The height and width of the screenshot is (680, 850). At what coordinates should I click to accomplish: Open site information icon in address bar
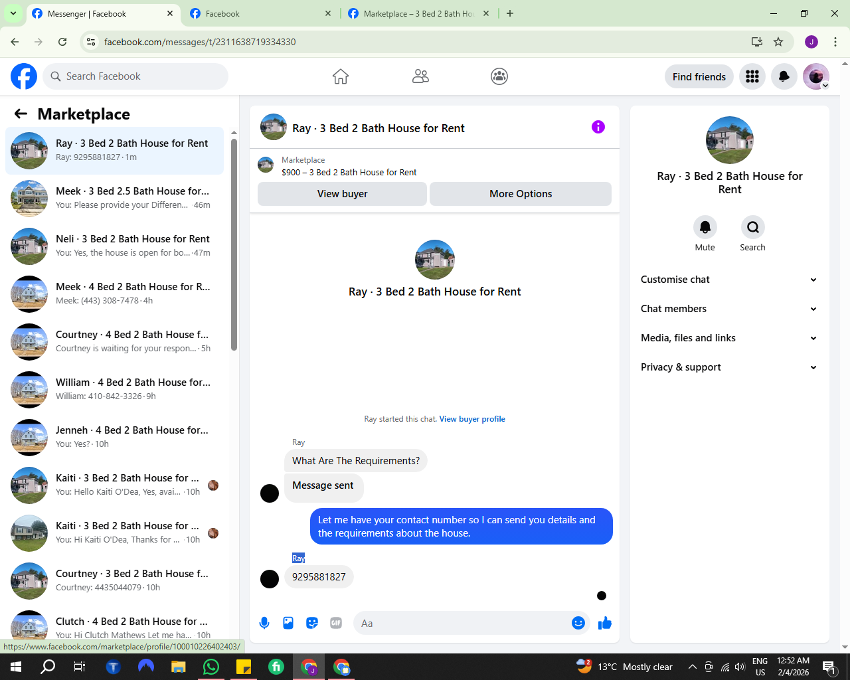pos(92,42)
